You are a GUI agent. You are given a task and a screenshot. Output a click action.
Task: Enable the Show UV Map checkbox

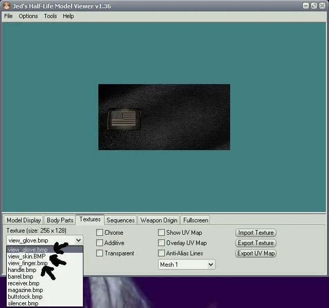tap(162, 233)
